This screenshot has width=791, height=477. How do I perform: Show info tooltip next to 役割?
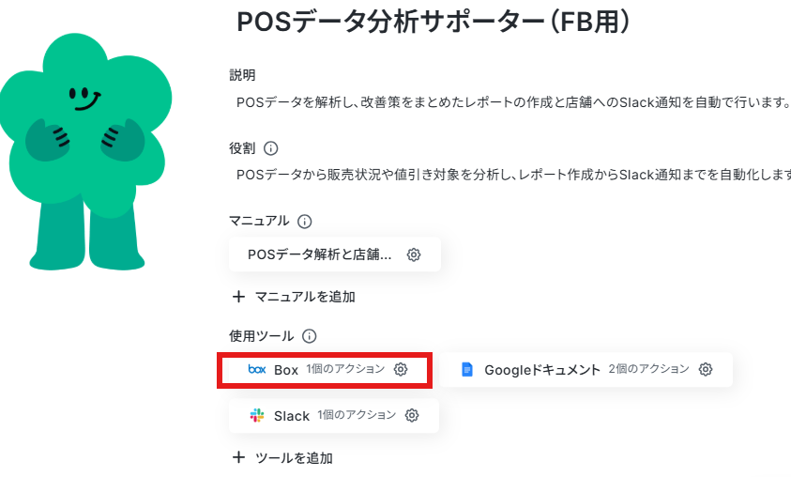[271, 148]
